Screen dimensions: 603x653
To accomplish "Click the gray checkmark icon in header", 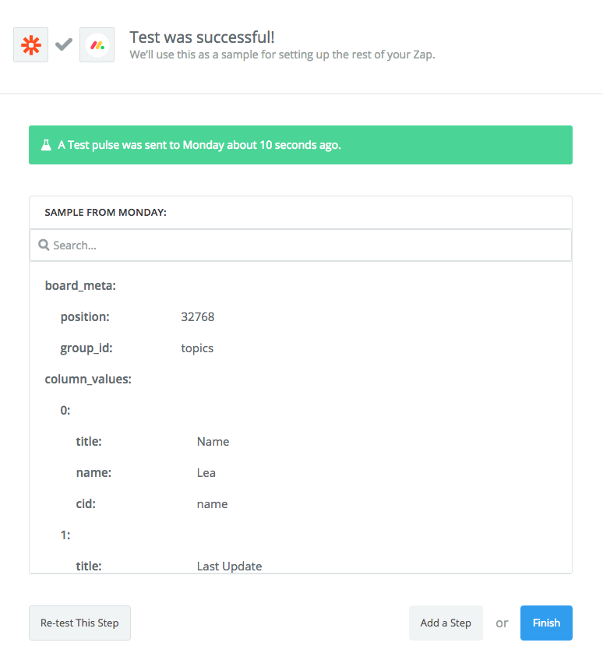I will click(64, 44).
